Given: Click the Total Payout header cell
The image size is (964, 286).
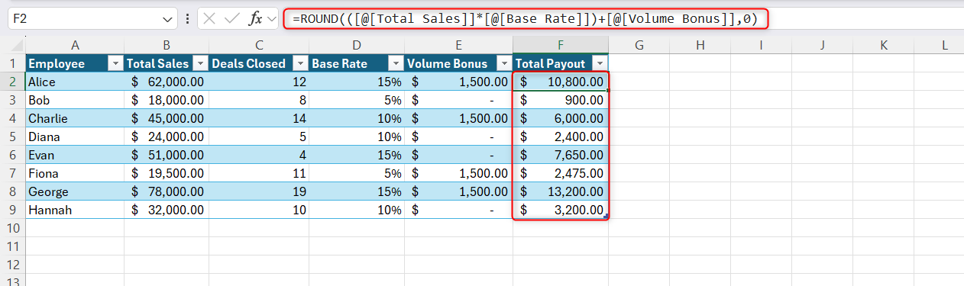Looking at the screenshot, I should [561, 63].
